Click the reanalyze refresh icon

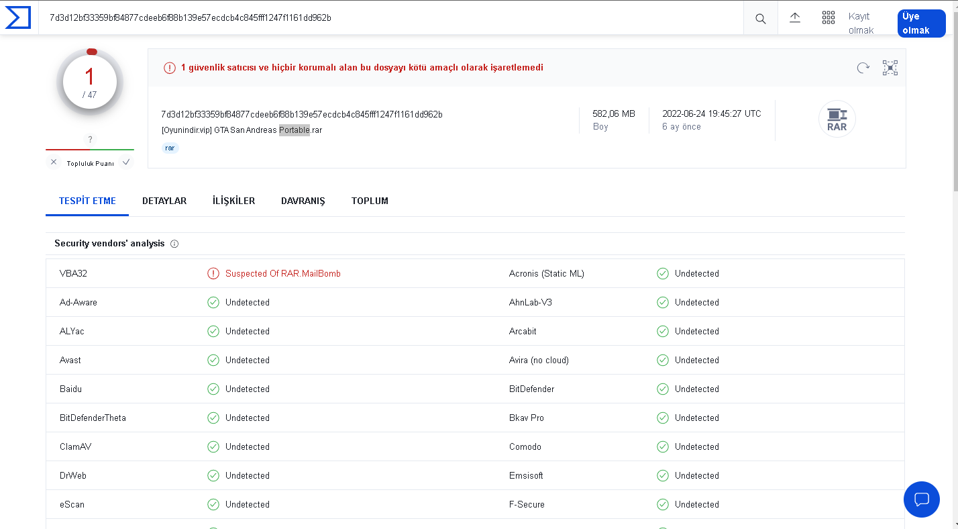tap(863, 68)
